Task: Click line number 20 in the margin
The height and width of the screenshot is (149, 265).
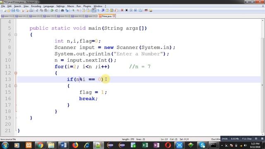Action: [x=8, y=124]
